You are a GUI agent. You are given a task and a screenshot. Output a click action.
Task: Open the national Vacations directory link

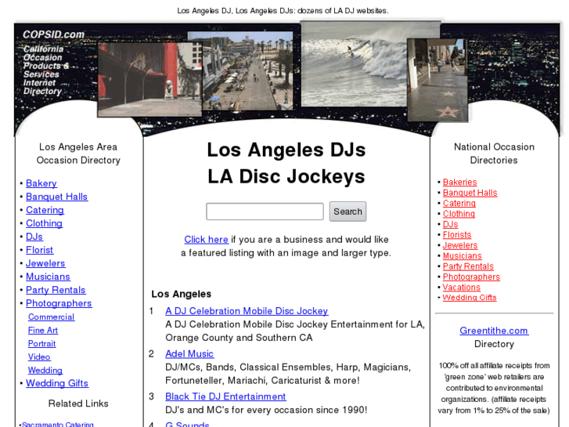(461, 288)
